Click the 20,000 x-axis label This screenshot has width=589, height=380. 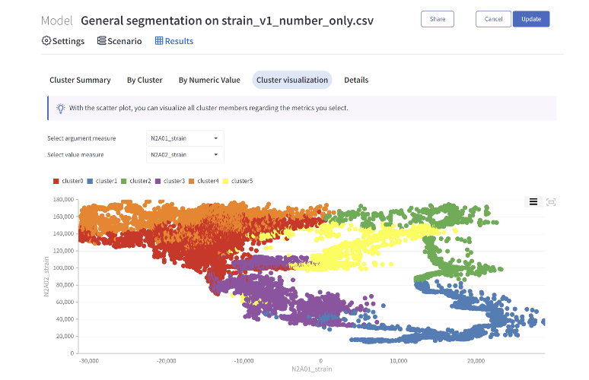[x=476, y=361]
